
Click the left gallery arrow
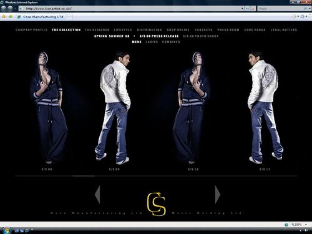click(x=97, y=195)
